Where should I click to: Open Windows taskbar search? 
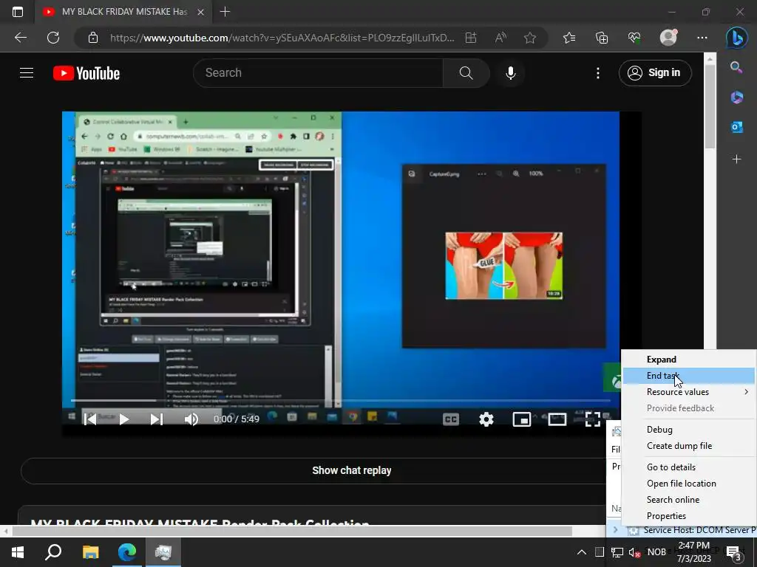[53, 552]
